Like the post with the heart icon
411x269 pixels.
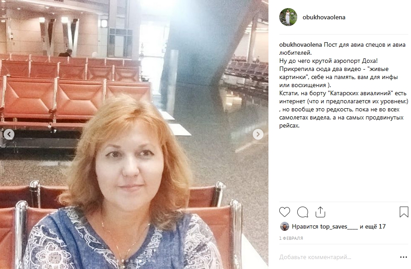(284, 212)
